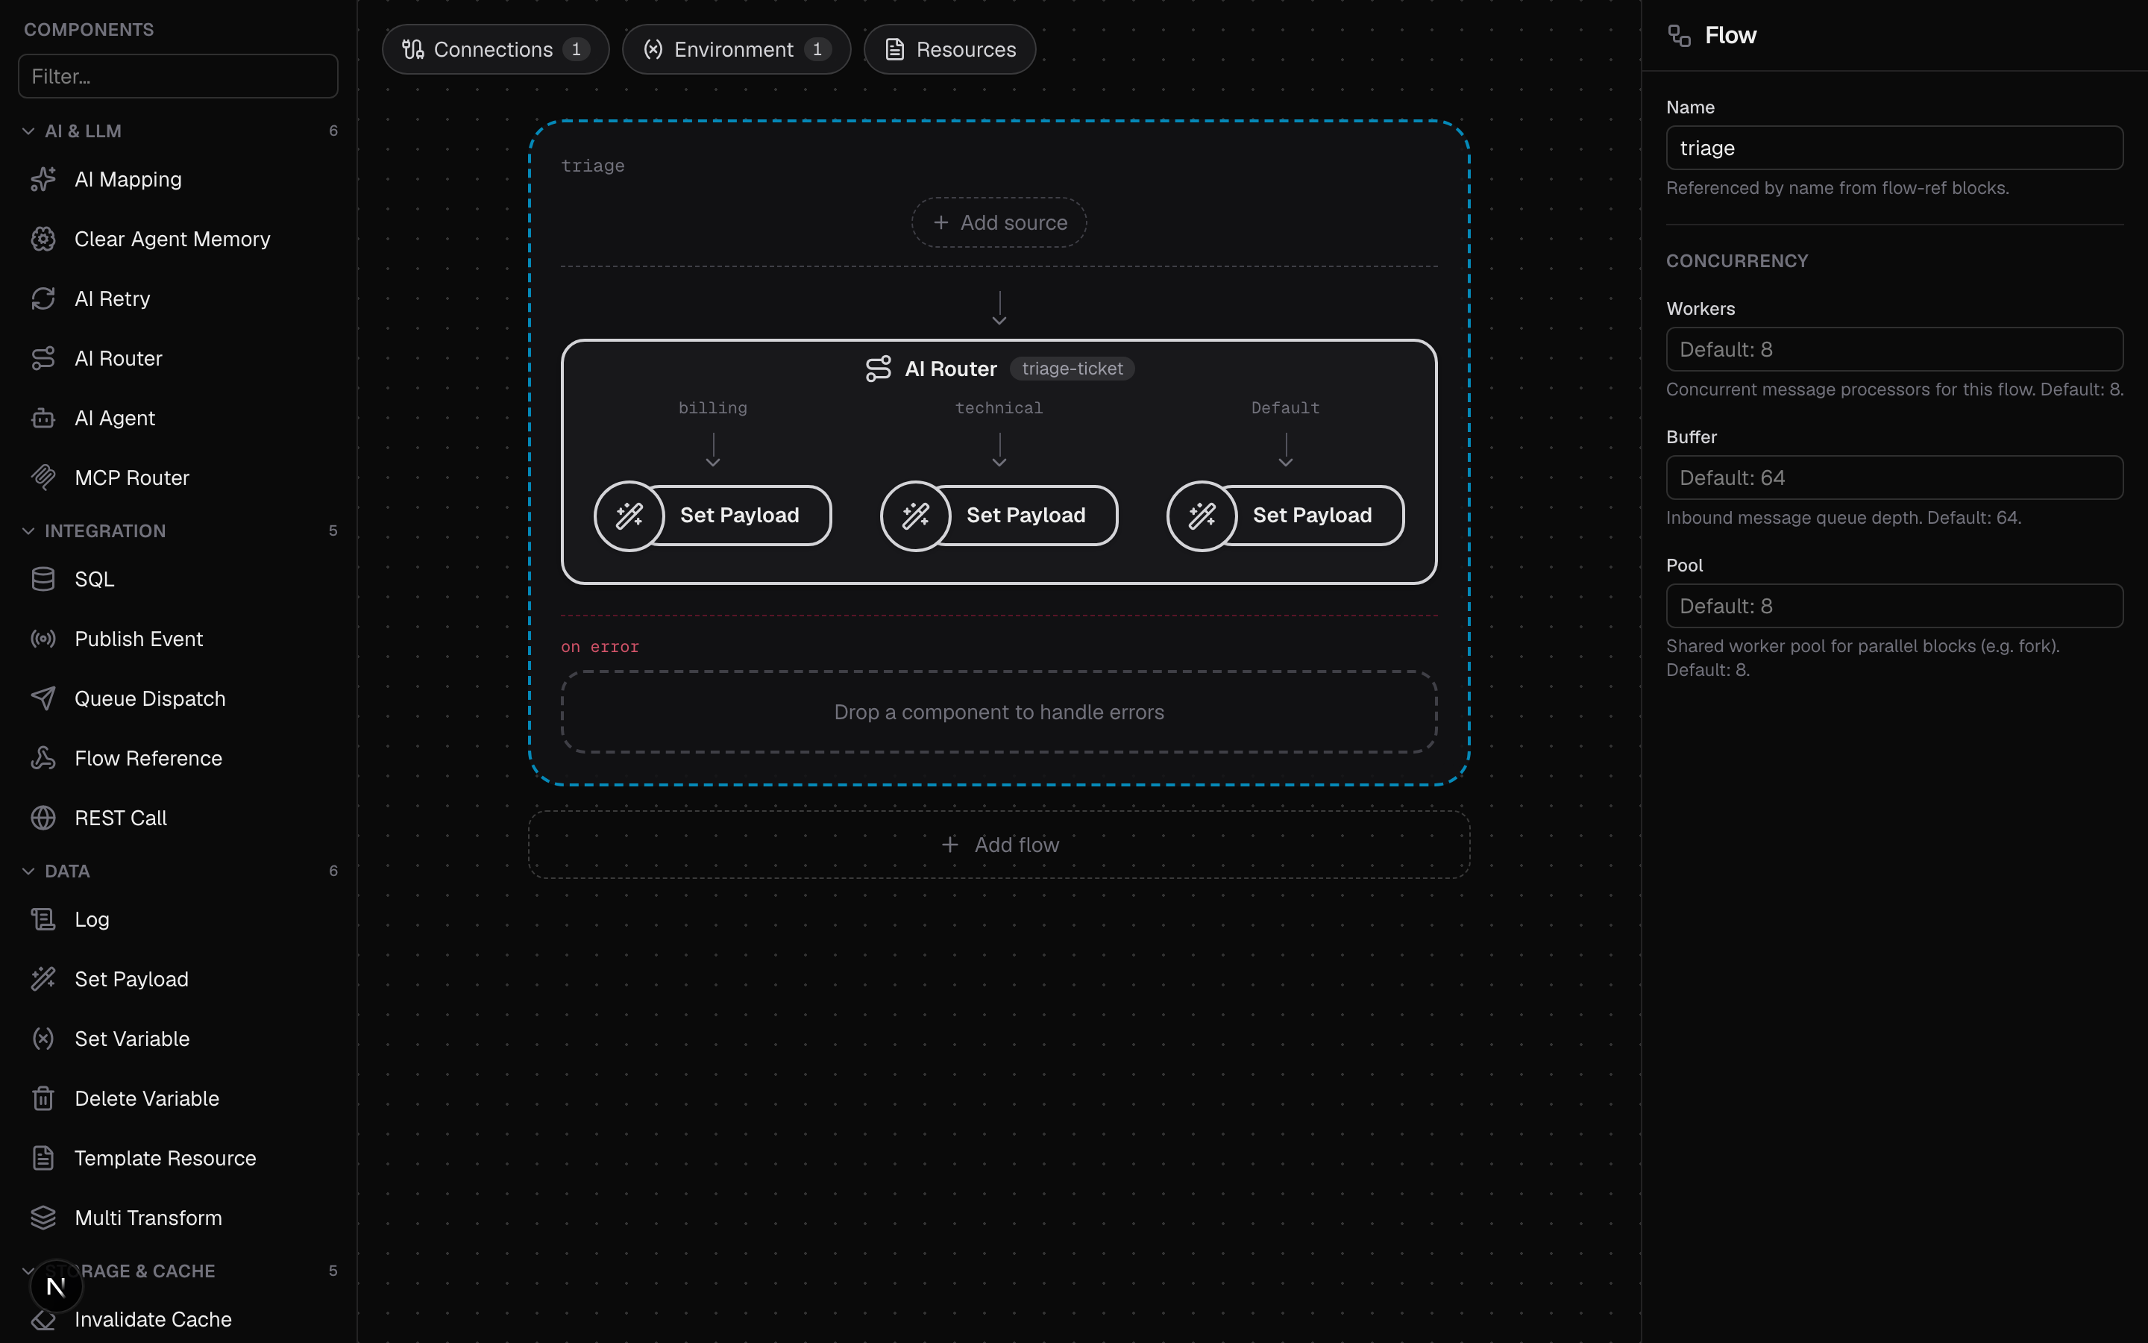This screenshot has width=2148, height=1343.
Task: Click the Pool input field
Action: [x=1894, y=606]
